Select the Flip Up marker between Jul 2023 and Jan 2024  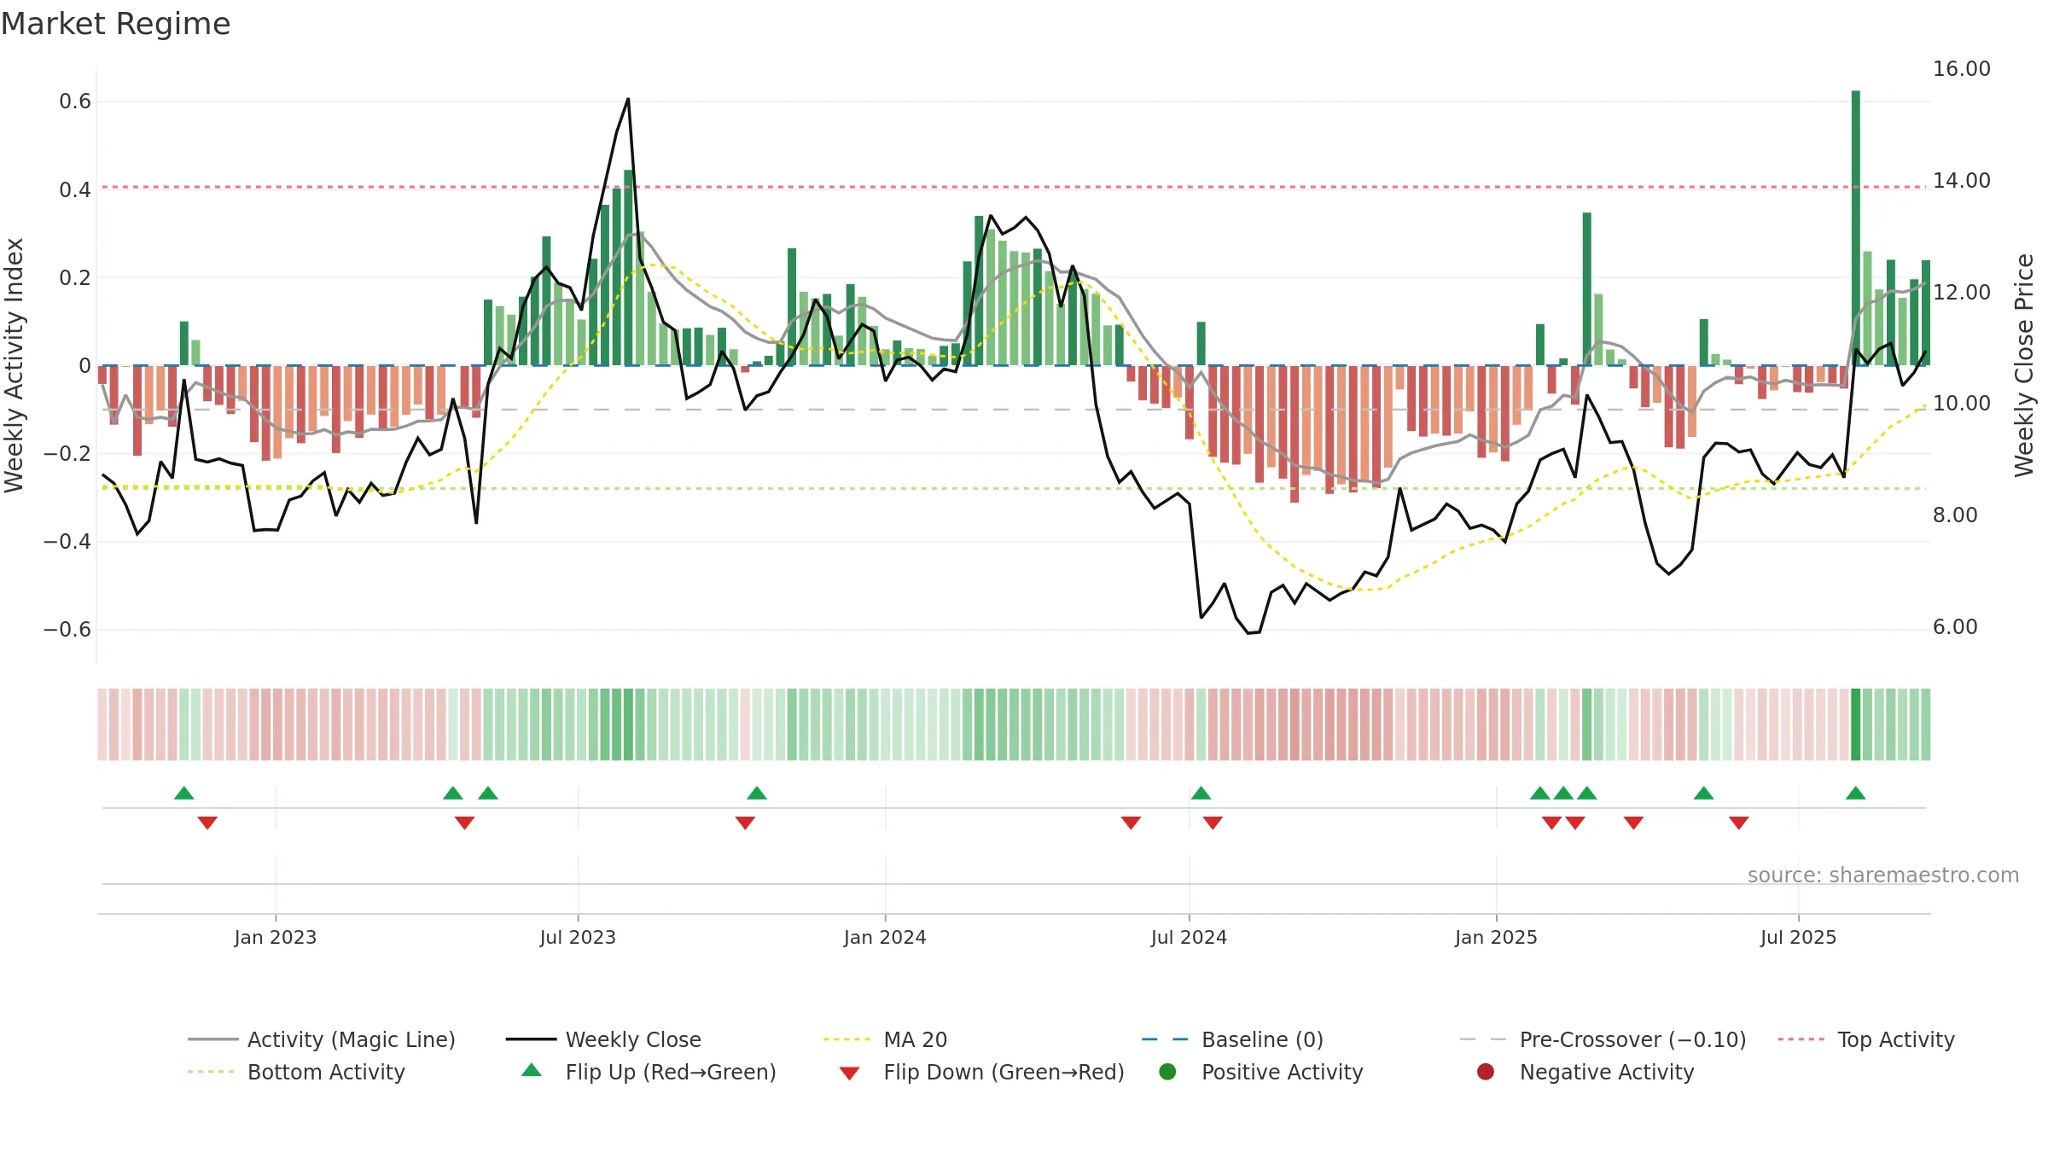click(757, 794)
